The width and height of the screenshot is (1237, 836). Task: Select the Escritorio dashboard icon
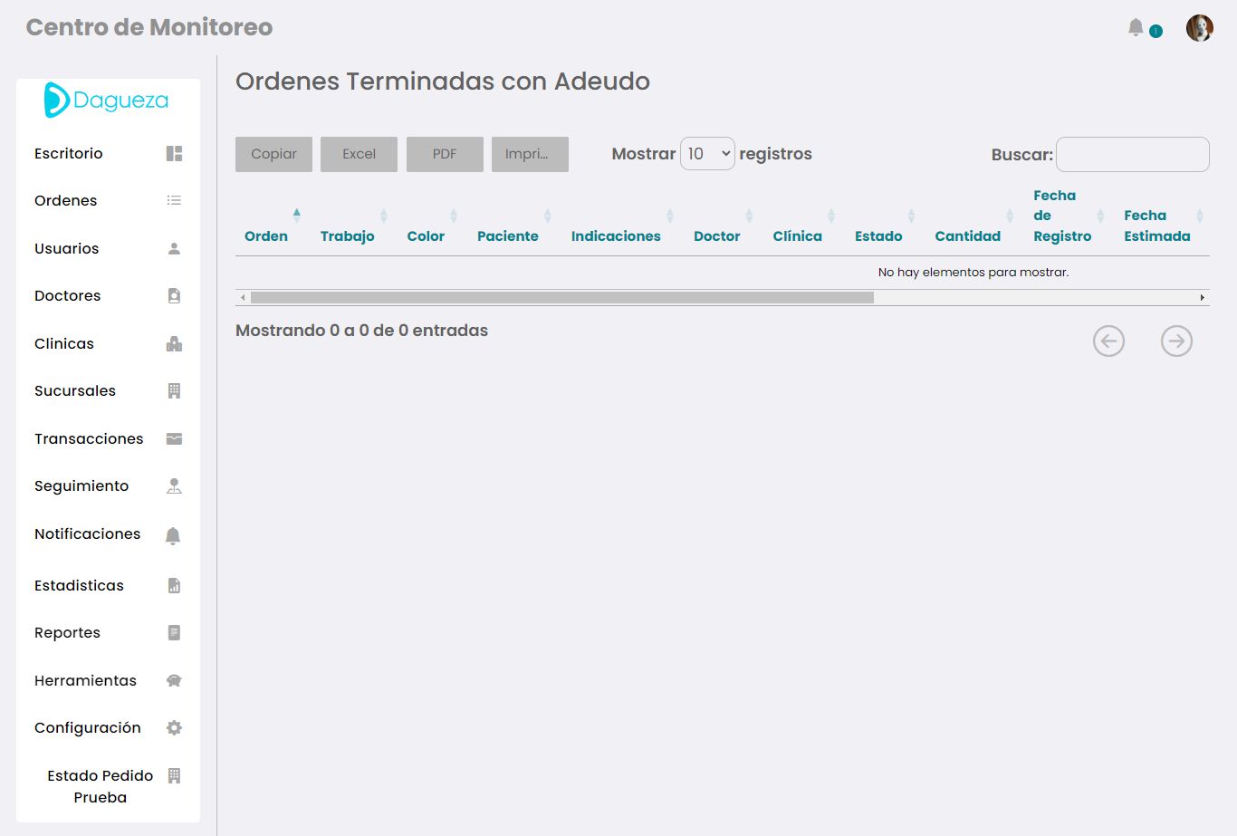click(x=173, y=153)
